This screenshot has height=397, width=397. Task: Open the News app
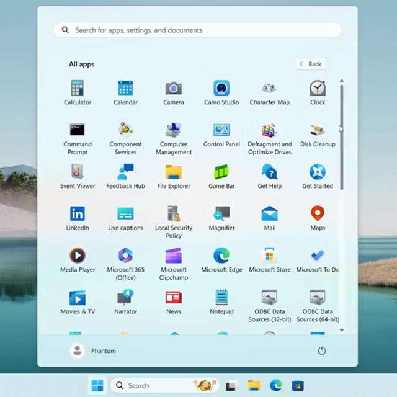tap(174, 302)
